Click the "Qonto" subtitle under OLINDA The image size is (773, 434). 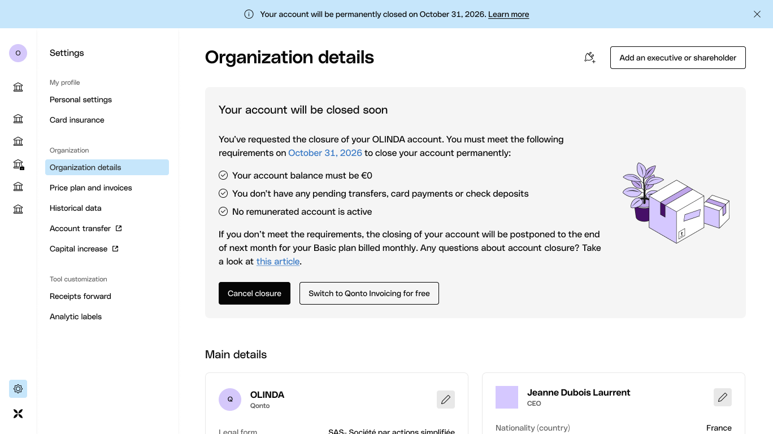(x=260, y=406)
